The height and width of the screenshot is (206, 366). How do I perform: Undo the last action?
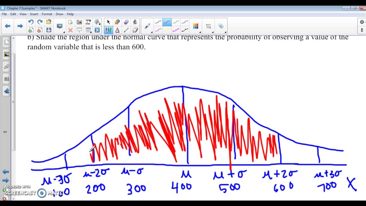(31, 22)
